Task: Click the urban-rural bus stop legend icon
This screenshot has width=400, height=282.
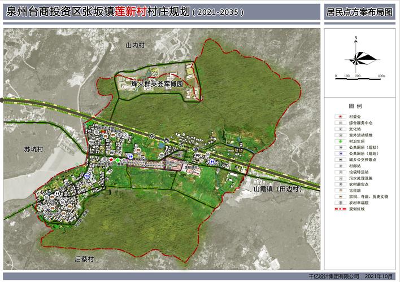Action: point(339,160)
